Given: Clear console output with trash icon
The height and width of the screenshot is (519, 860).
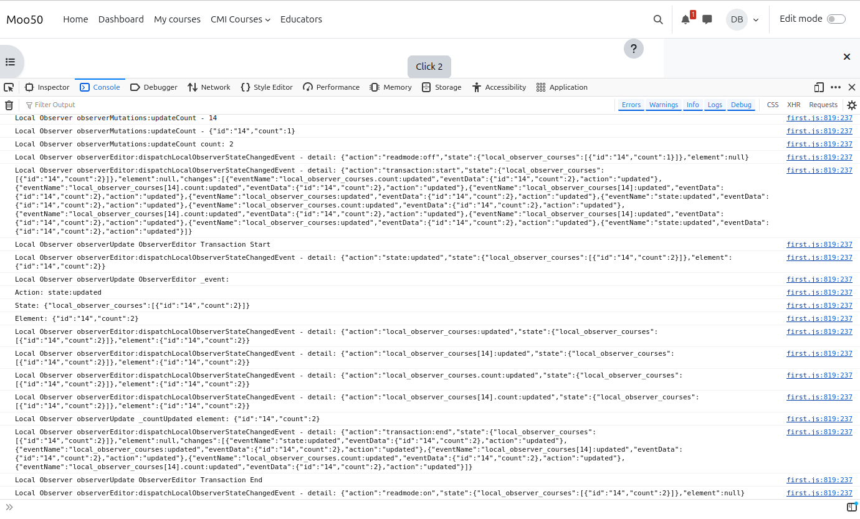Looking at the screenshot, I should (9, 105).
